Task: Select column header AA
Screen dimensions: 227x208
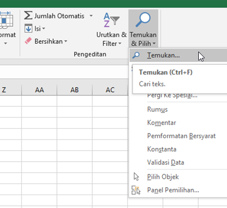Action: point(39,90)
